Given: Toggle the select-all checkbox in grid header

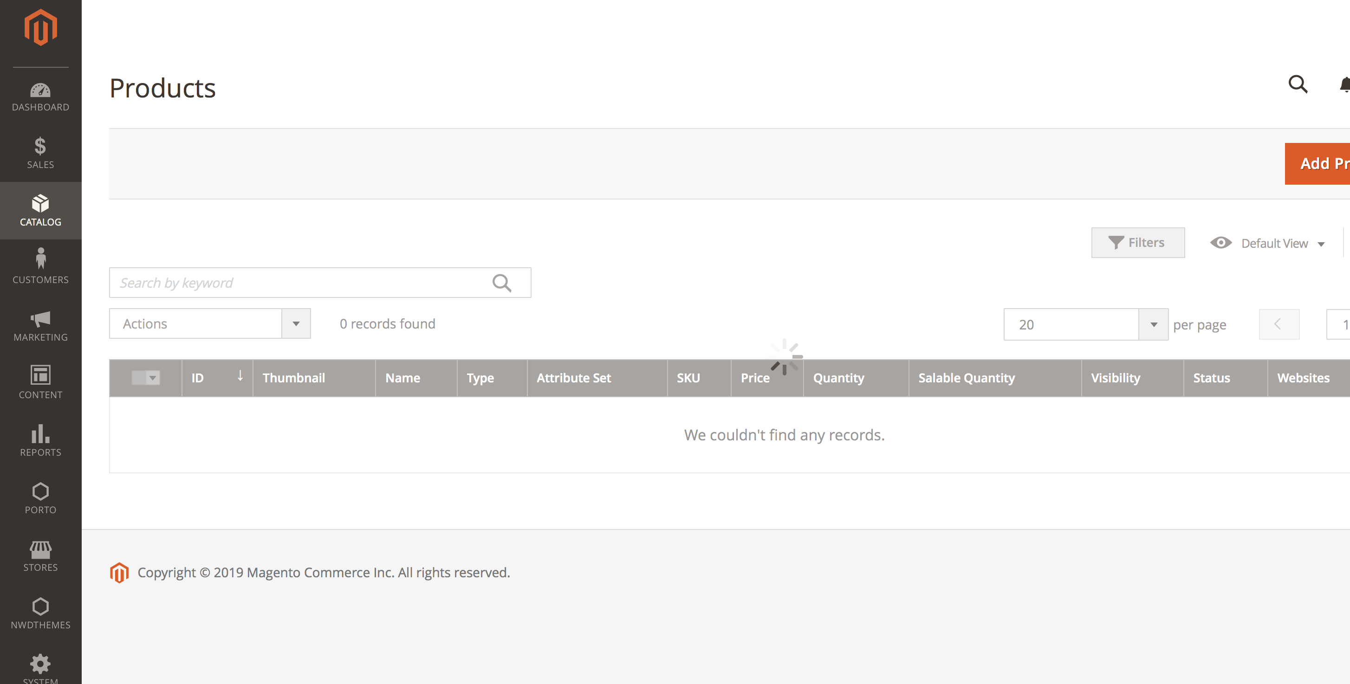Looking at the screenshot, I should (138, 378).
